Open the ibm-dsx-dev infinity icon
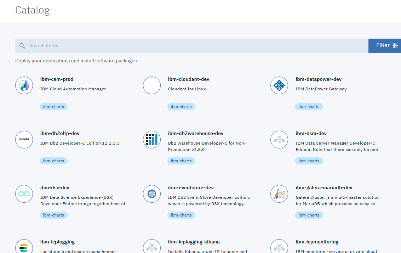The image size is (401, 253). click(x=24, y=194)
